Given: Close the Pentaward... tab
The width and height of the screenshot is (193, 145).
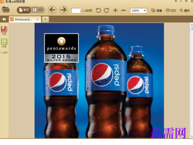Looking at the screenshot, I should click(38, 20).
